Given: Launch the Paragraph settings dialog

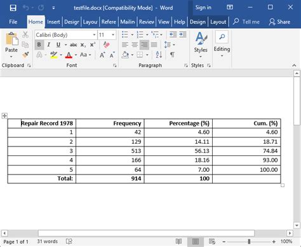Looking at the screenshot, I should tap(186, 66).
